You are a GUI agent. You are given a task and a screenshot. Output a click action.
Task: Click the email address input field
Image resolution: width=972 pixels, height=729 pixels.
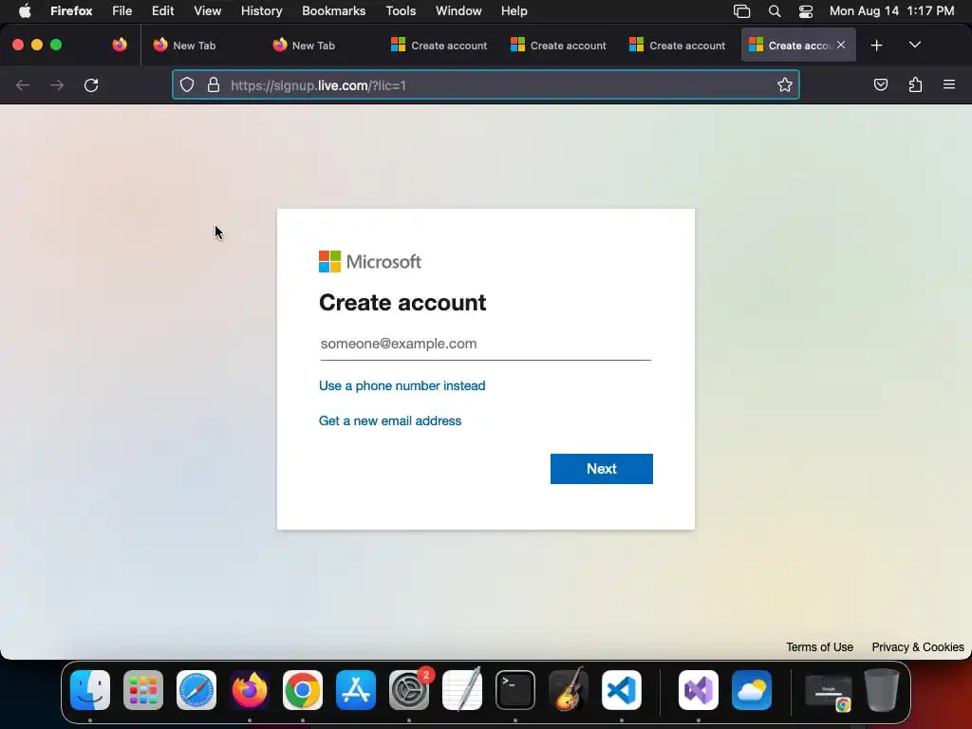click(485, 344)
